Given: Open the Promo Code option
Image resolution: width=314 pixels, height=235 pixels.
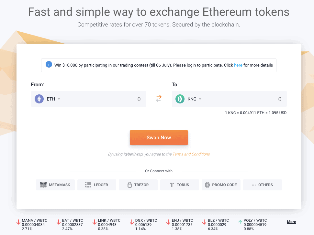Looking at the screenshot, I should pyautogui.click(x=221, y=185).
